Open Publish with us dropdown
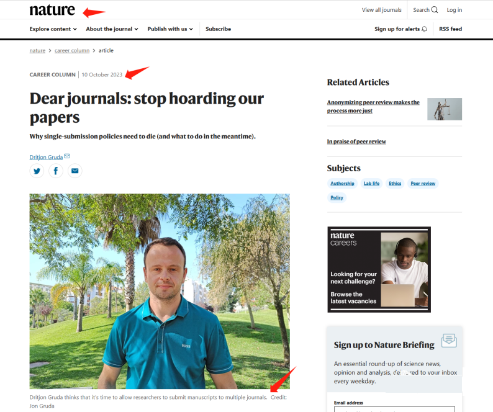The height and width of the screenshot is (412, 493). coord(170,29)
